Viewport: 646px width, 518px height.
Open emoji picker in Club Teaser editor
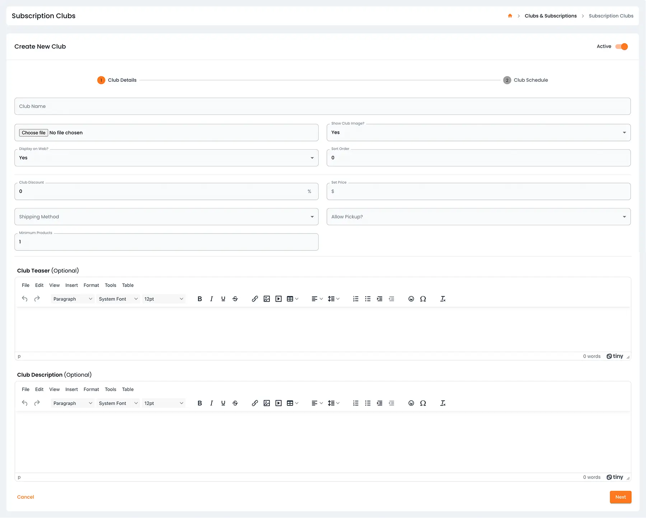point(411,299)
